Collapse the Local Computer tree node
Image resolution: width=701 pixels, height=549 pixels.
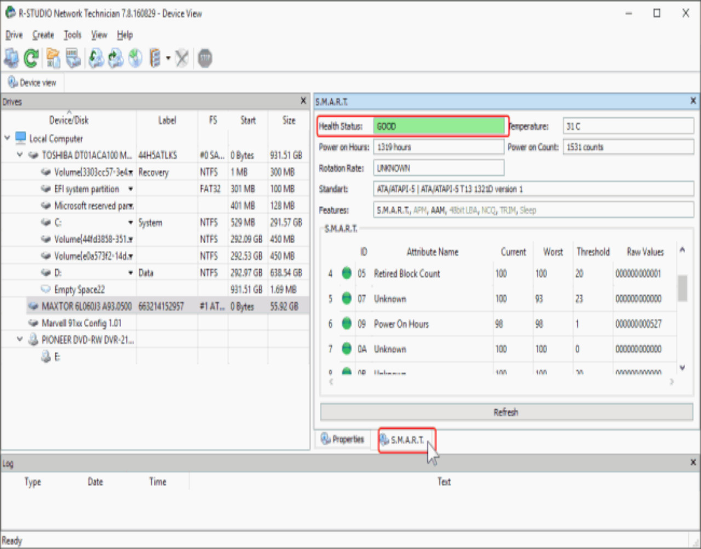(x=7, y=138)
